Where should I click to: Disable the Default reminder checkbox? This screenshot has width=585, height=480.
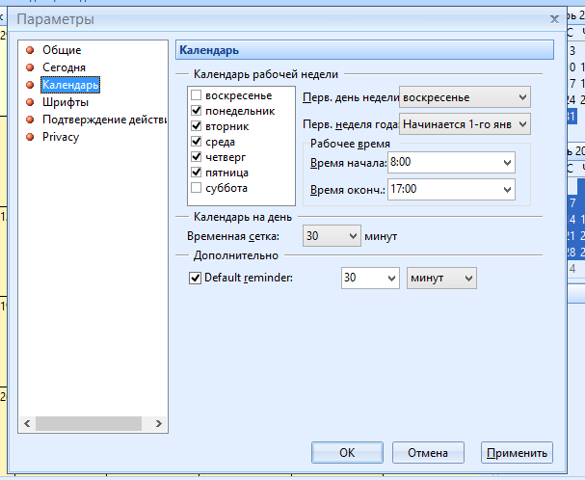[x=195, y=279]
